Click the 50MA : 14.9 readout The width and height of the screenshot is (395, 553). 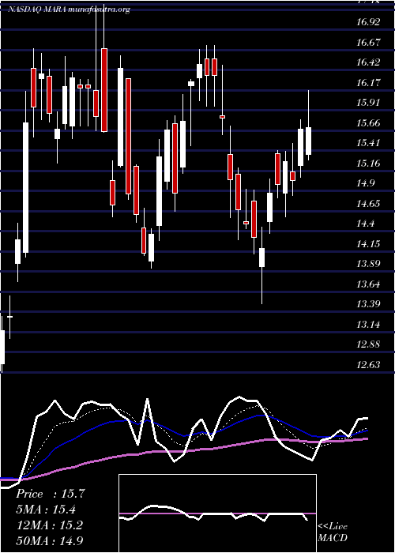coord(50,540)
